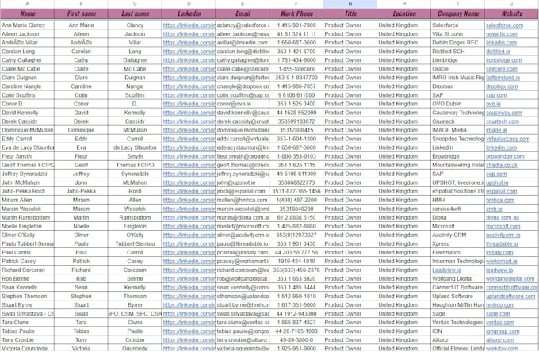Screen dimensions: 539x352
Task: Select the 'Caroline Nangle' name cell
Action: click(27, 86)
